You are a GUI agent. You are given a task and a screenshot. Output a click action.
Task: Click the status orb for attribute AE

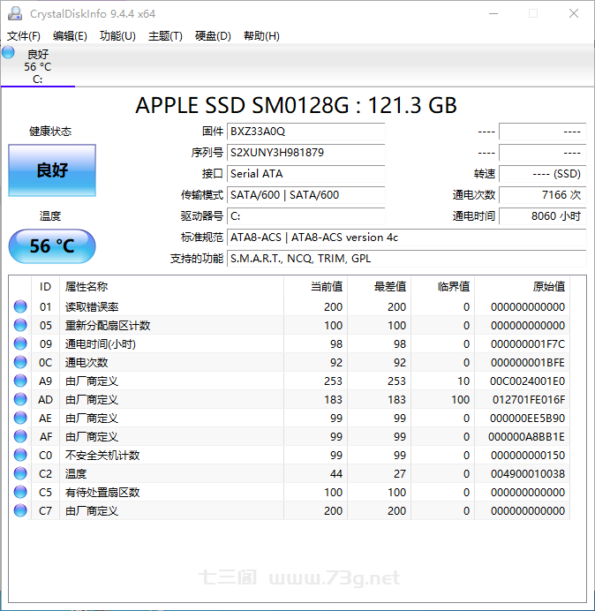point(20,419)
